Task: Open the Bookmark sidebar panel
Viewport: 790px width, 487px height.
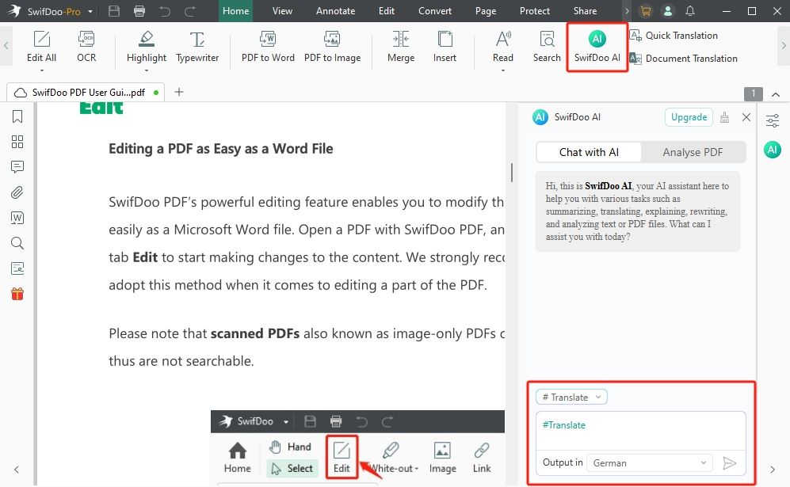Action: [17, 117]
